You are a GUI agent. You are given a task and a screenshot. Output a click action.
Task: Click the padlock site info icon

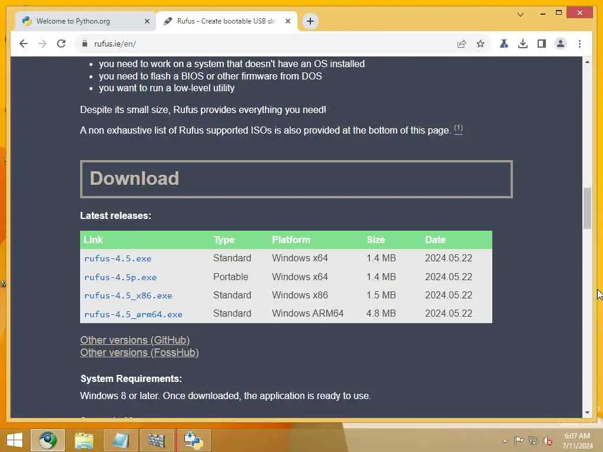pos(85,44)
